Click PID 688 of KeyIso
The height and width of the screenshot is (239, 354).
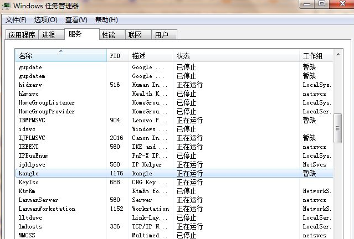pyautogui.click(x=115, y=182)
